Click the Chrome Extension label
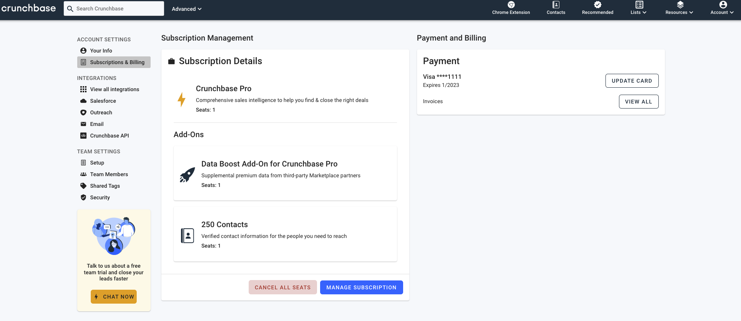Viewport: 741px width, 321px height. tap(511, 12)
